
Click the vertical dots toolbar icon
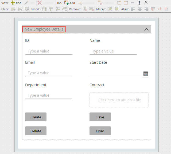point(139,3)
